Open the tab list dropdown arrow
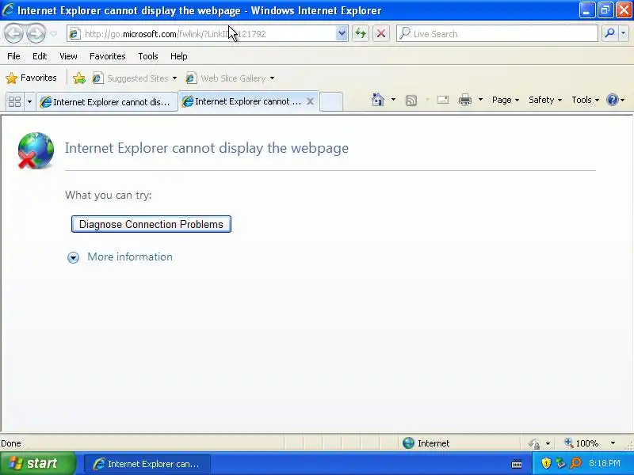Viewport: 634px width, 475px height. tap(29, 101)
